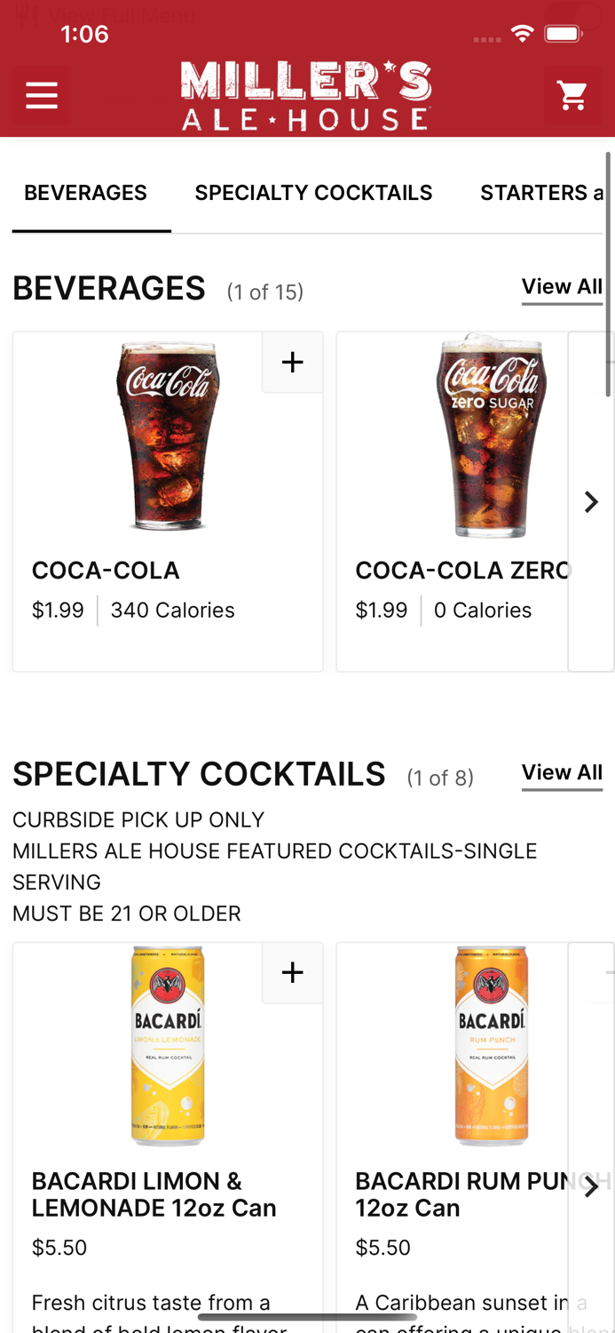Switch to the Specialty Cocktails tab

[x=313, y=193]
